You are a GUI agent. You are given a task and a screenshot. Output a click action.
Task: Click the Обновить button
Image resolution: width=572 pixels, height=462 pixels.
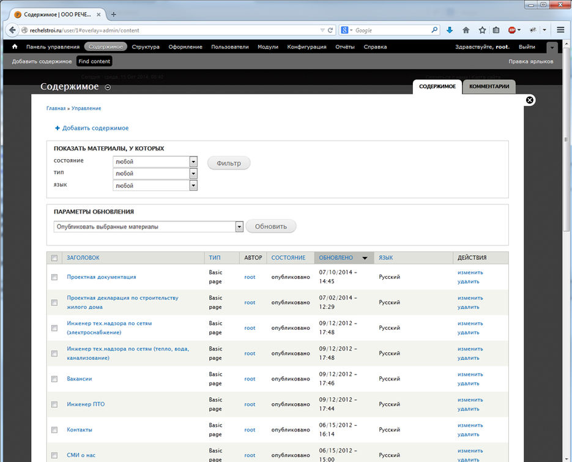270,226
